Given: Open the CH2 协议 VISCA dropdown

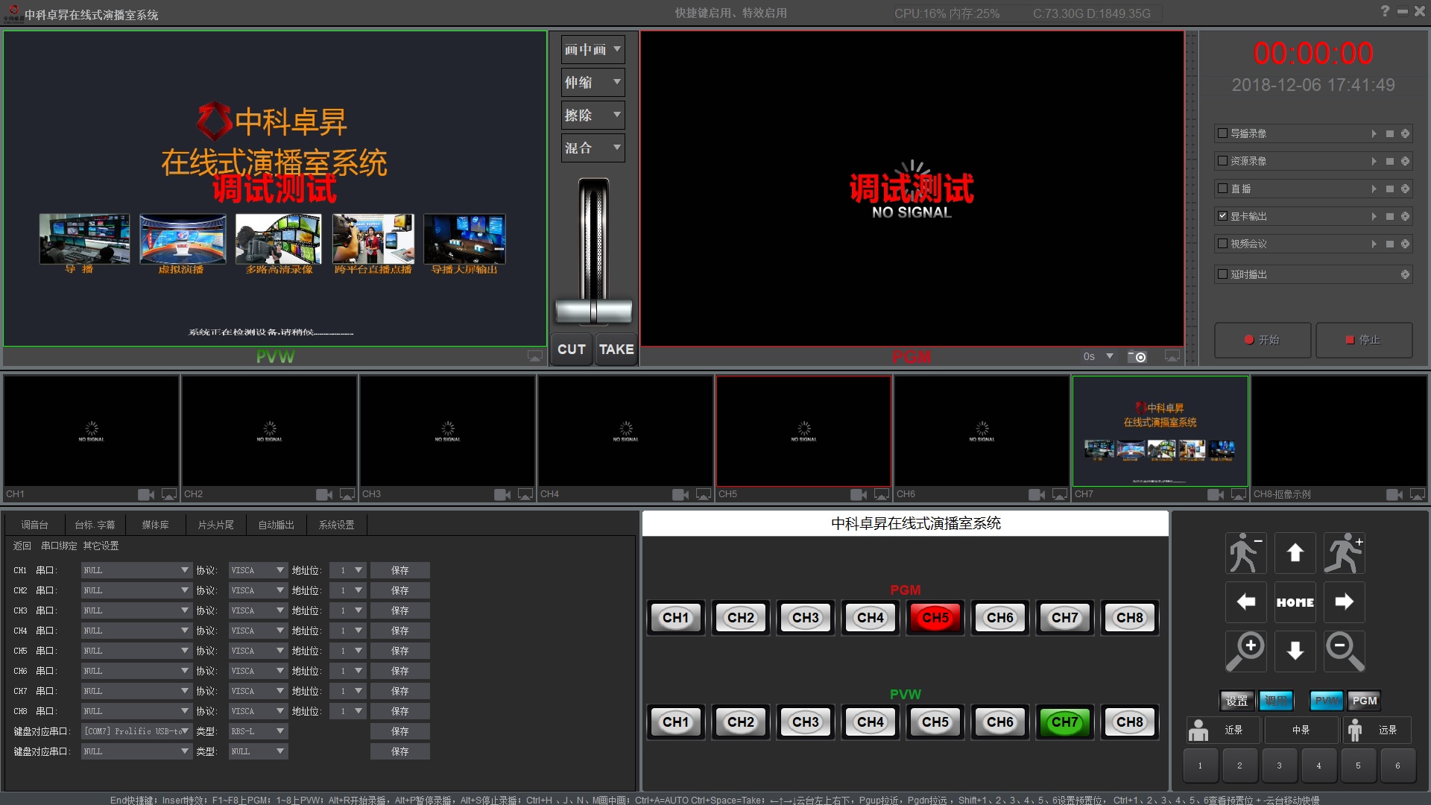Looking at the screenshot, I should tap(258, 590).
